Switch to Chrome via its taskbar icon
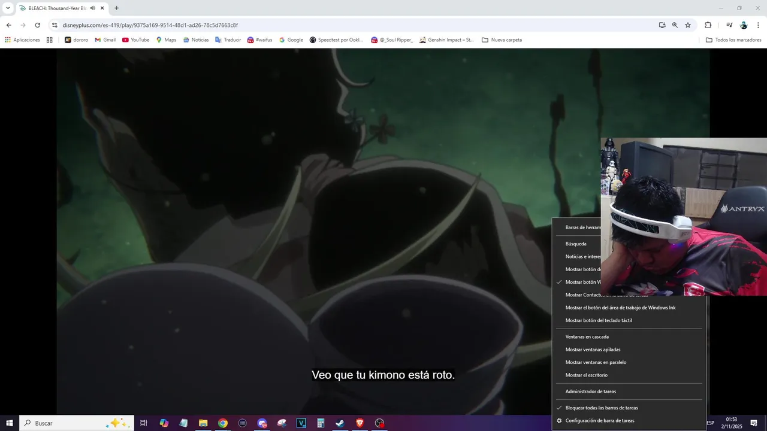 [x=223, y=423]
